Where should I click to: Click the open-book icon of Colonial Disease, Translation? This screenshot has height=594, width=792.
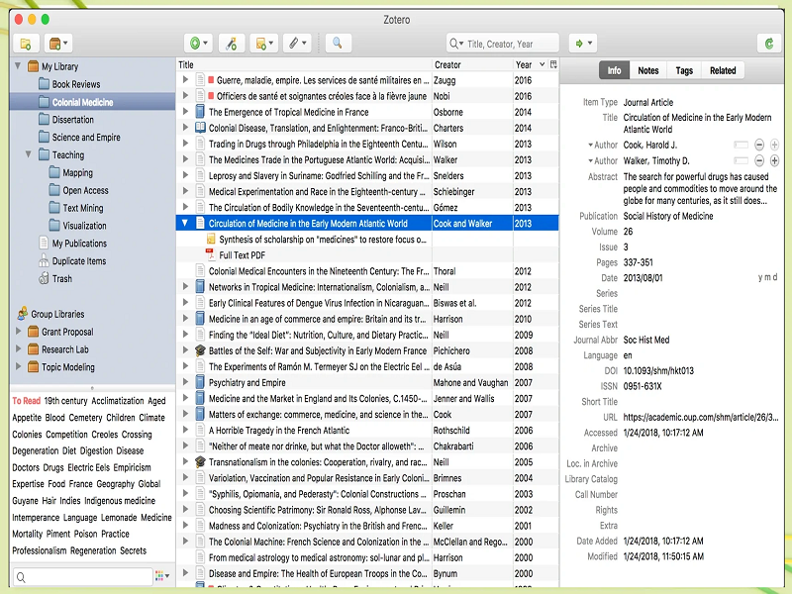(200, 128)
